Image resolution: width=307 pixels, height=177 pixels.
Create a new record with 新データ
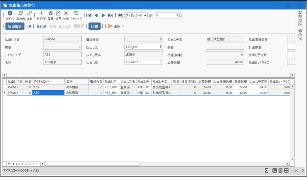(x=41, y=14)
